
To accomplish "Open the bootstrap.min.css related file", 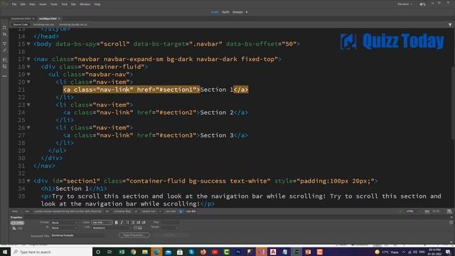I will (x=43, y=25).
